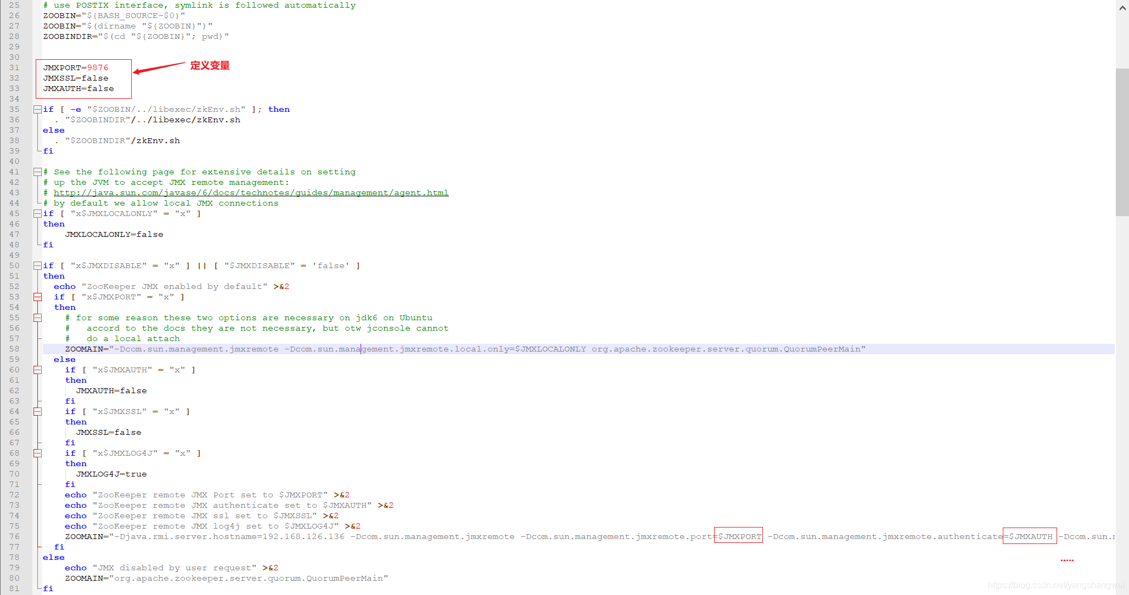This screenshot has width=1129, height=595.
Task: Click the boxed $JMXPORT variable on line 76
Action: click(739, 536)
